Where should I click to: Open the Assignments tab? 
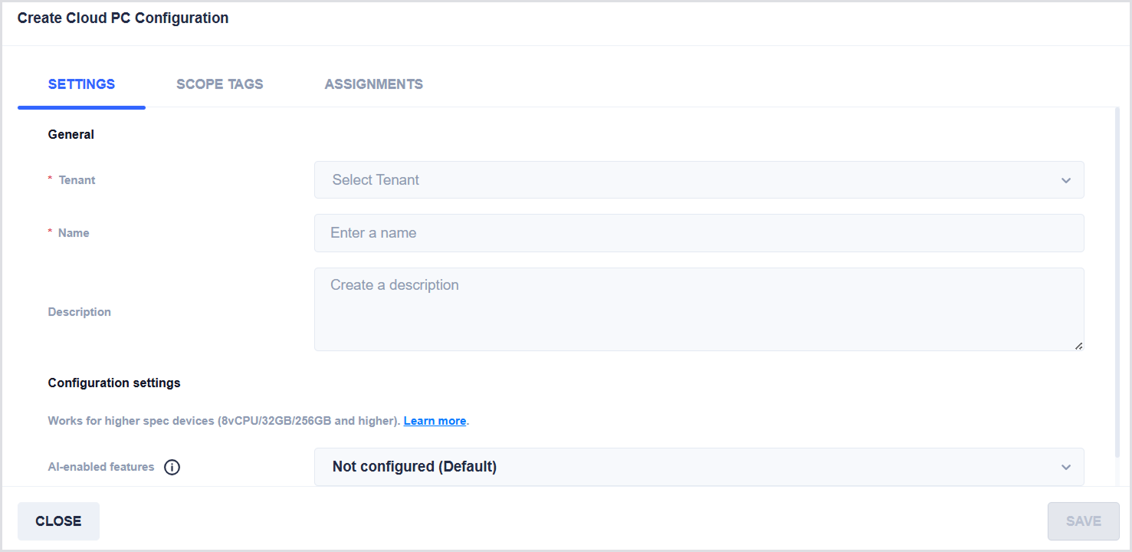pyautogui.click(x=373, y=84)
